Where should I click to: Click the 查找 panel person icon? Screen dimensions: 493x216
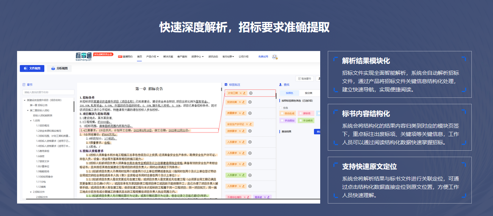point(280,85)
